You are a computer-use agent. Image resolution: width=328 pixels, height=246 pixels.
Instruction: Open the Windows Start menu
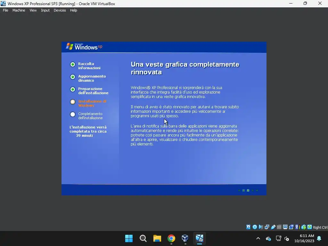point(129,238)
